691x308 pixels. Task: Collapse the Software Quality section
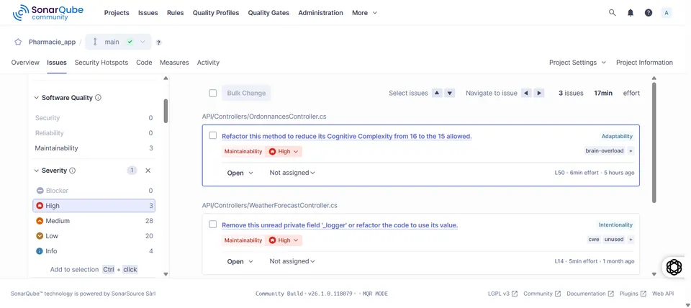pyautogui.click(x=37, y=98)
